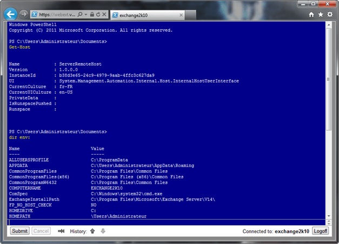Open Favorites with the star icon
The width and height of the screenshot is (339, 244).
(x=321, y=13)
